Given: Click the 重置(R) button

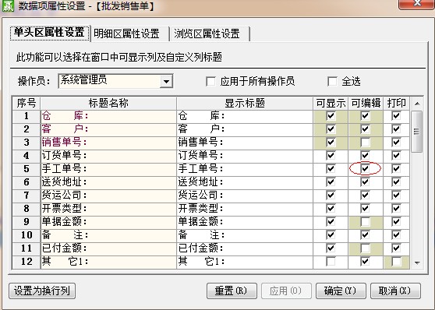Looking at the screenshot, I should click(x=232, y=291).
